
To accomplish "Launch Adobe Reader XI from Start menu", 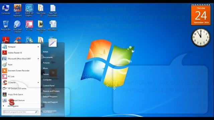I will pyautogui.click(x=21, y=53).
